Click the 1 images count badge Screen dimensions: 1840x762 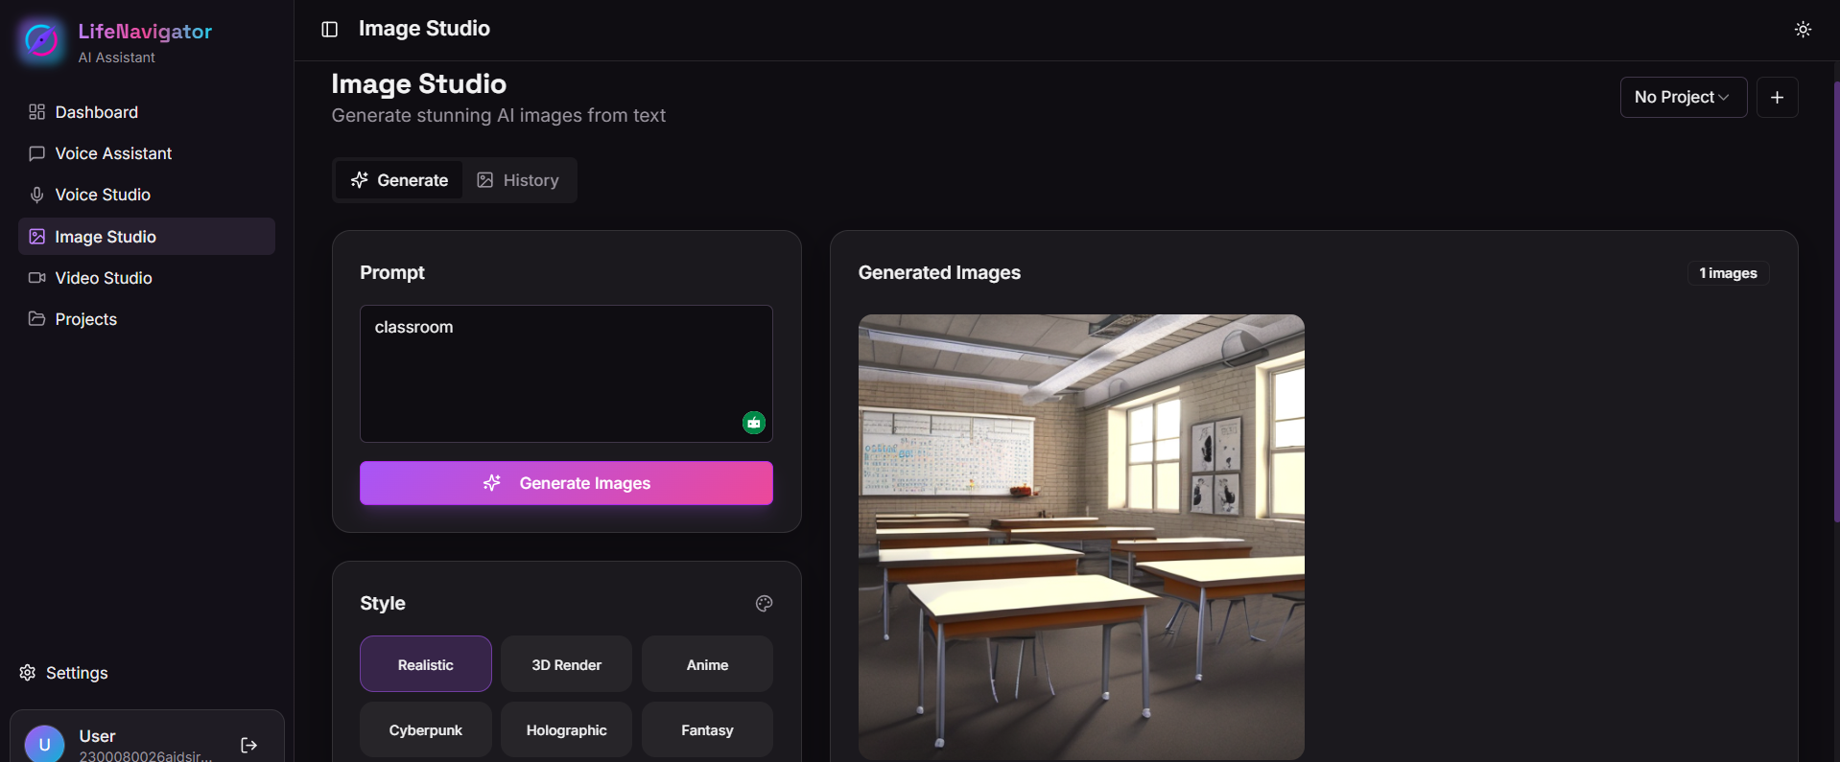[1728, 273]
